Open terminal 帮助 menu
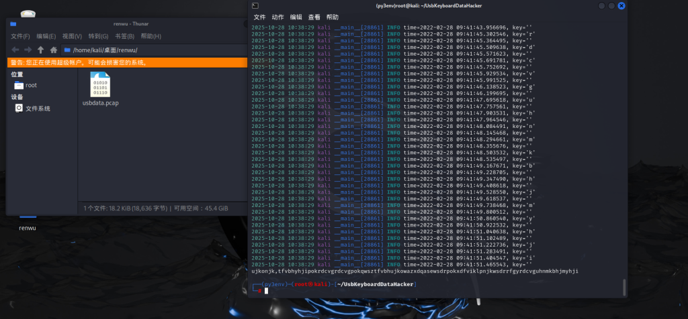This screenshot has width=688, height=319. pos(332,17)
